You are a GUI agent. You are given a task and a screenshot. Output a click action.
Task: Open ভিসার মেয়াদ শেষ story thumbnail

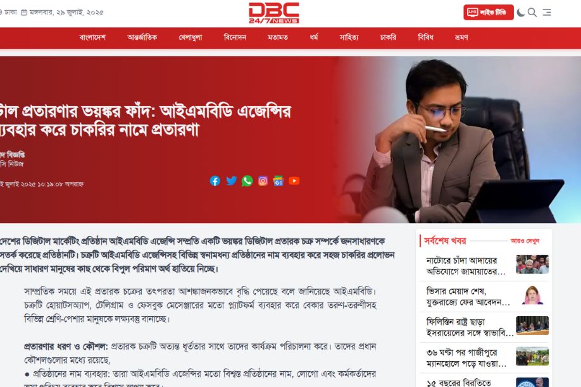click(x=532, y=295)
